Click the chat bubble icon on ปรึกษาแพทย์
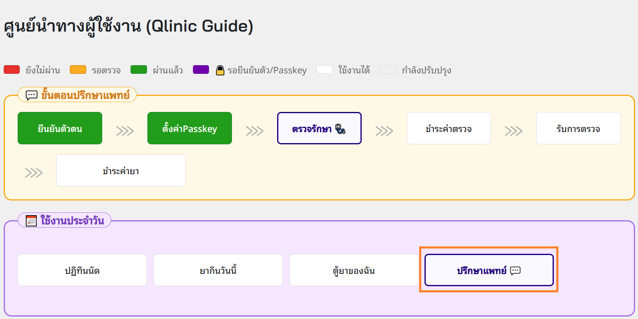Image resolution: width=638 pixels, height=319 pixels. coord(515,271)
